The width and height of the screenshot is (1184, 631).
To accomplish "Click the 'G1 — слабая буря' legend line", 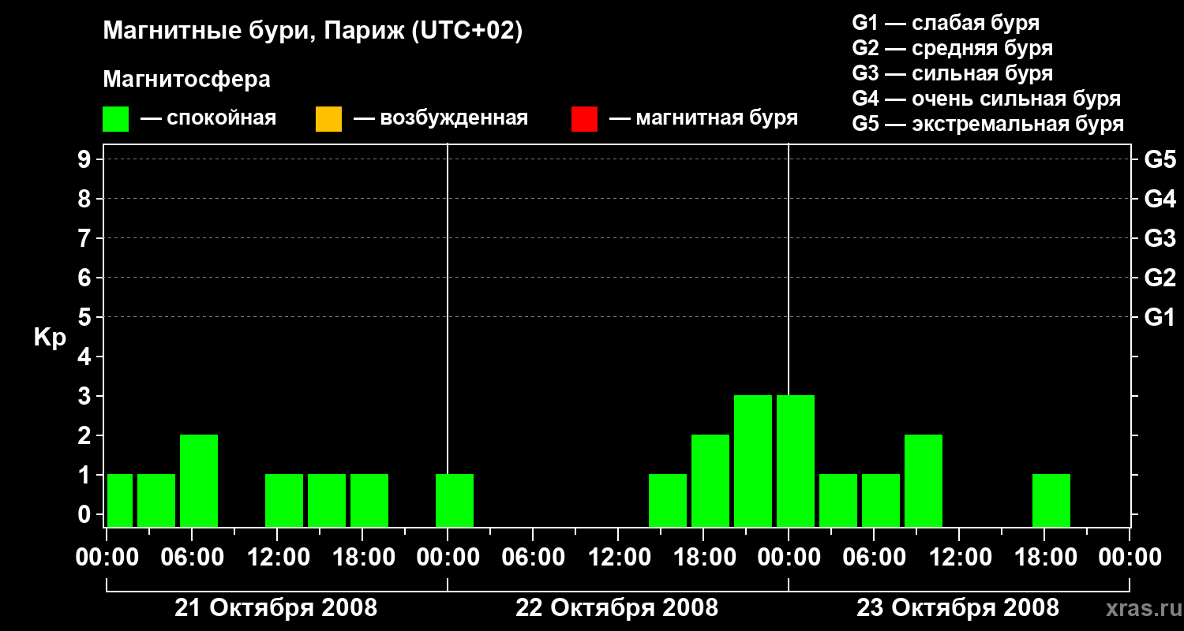I will [946, 23].
